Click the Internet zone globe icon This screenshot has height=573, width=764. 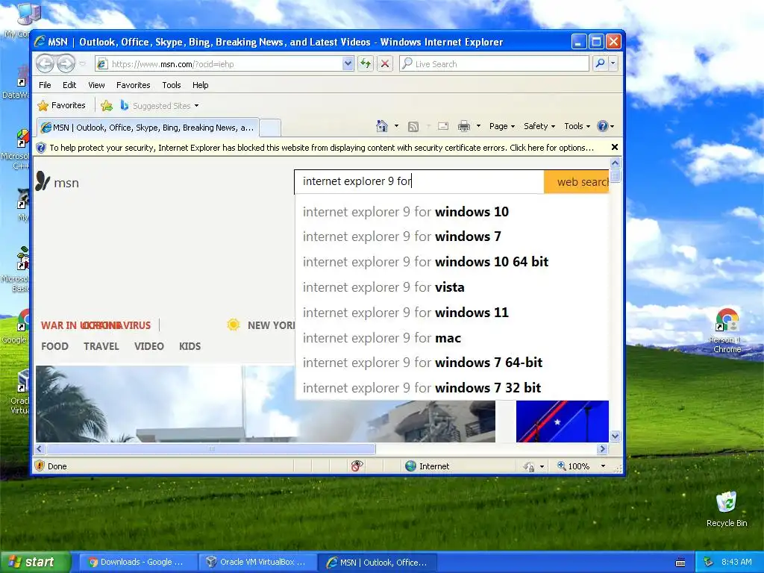point(411,466)
